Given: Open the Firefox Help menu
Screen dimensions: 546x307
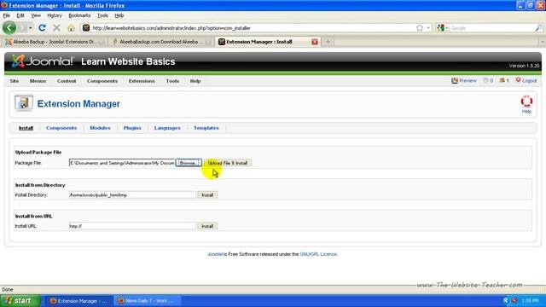Looking at the screenshot, I should (119, 15).
